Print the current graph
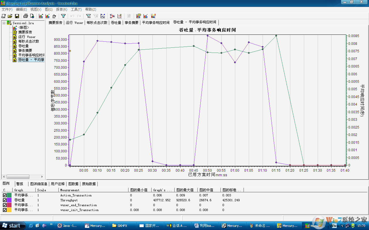 tap(25, 16)
